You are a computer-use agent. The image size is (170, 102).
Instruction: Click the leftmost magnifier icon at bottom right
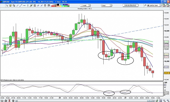160,101
